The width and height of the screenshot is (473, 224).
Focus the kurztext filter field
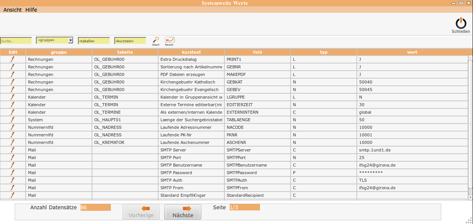coord(130,41)
